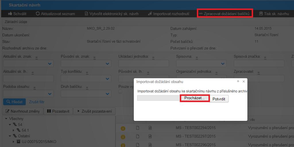Click info icon for MS - TEST002296/2015 row

click(x=123, y=145)
